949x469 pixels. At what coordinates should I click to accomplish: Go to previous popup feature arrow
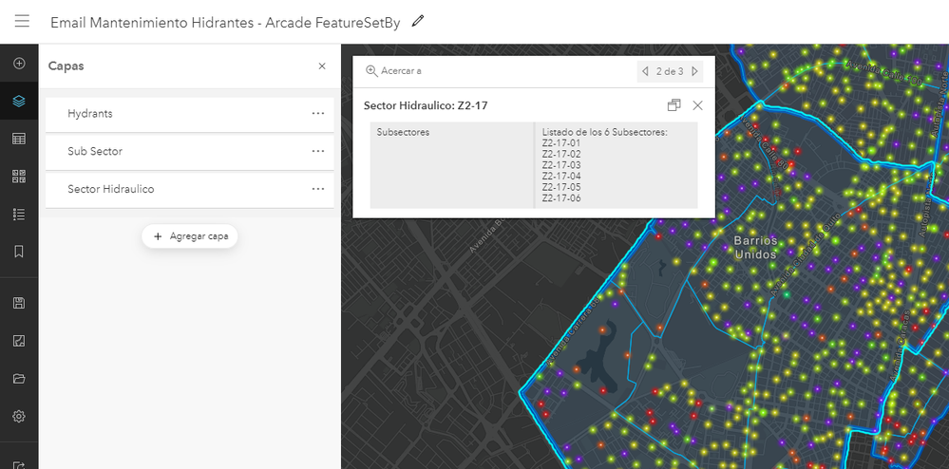pos(645,71)
